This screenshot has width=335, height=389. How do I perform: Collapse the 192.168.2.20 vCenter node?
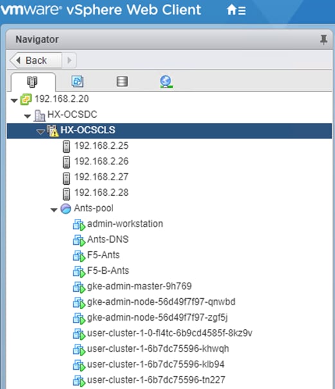point(14,100)
